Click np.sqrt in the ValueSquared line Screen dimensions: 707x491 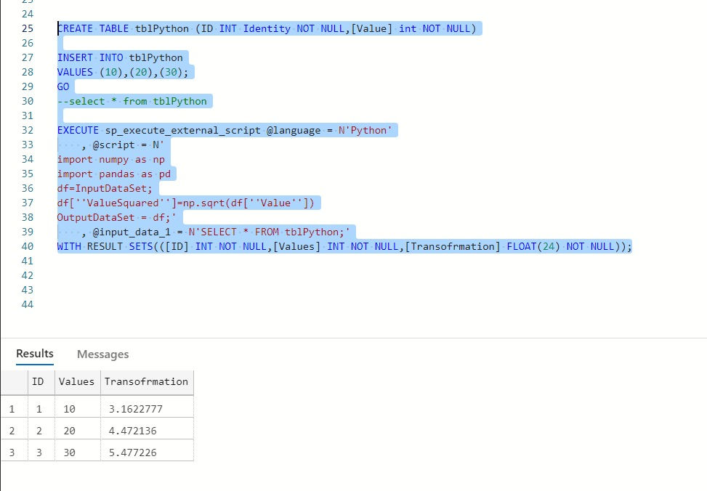click(203, 203)
